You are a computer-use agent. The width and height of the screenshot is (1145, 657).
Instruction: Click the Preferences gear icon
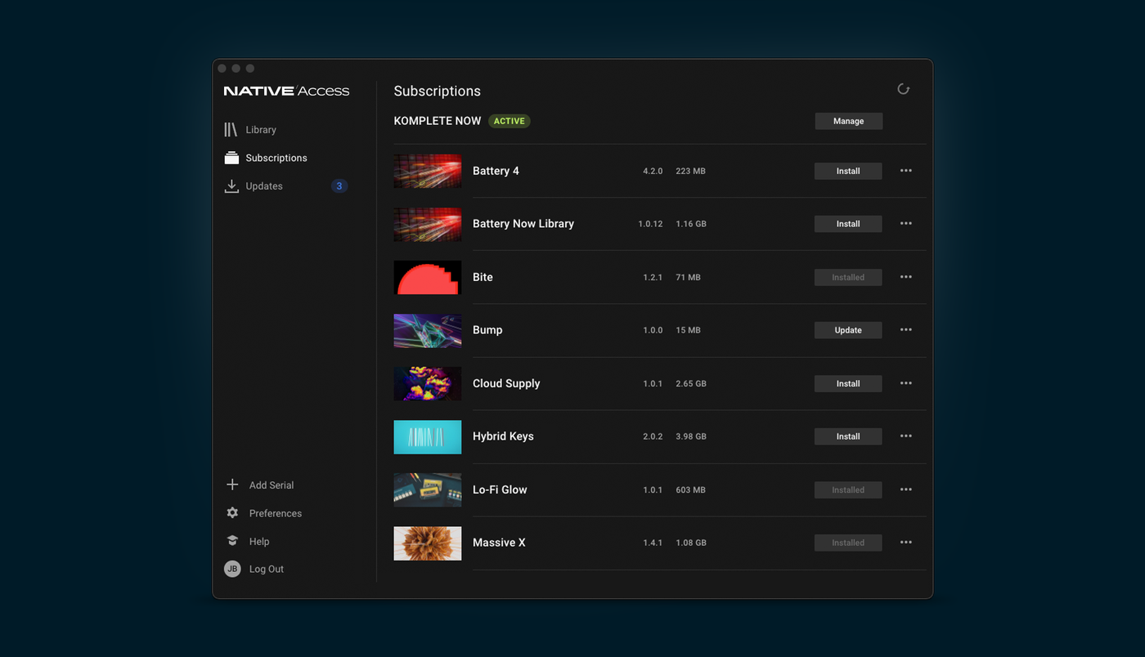click(232, 513)
